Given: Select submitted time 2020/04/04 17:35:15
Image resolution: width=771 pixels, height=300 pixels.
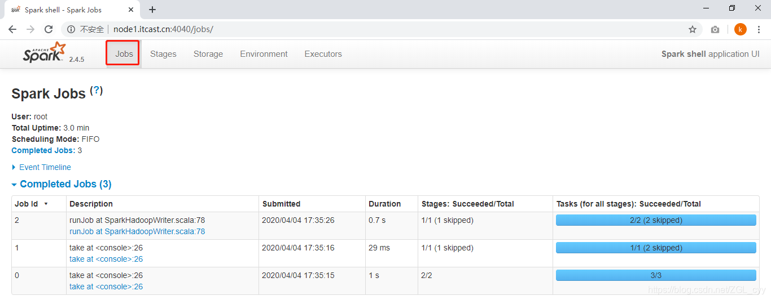Looking at the screenshot, I should pyautogui.click(x=298, y=275).
